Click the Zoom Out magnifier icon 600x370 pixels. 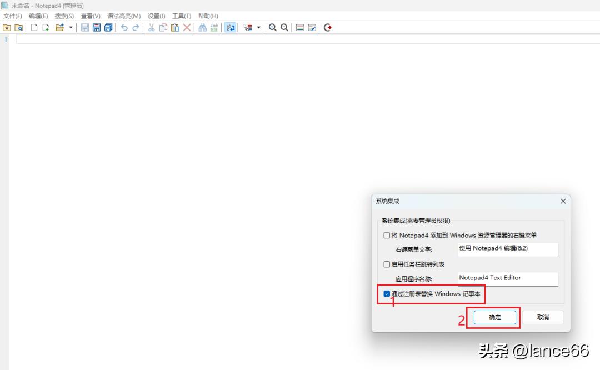284,28
